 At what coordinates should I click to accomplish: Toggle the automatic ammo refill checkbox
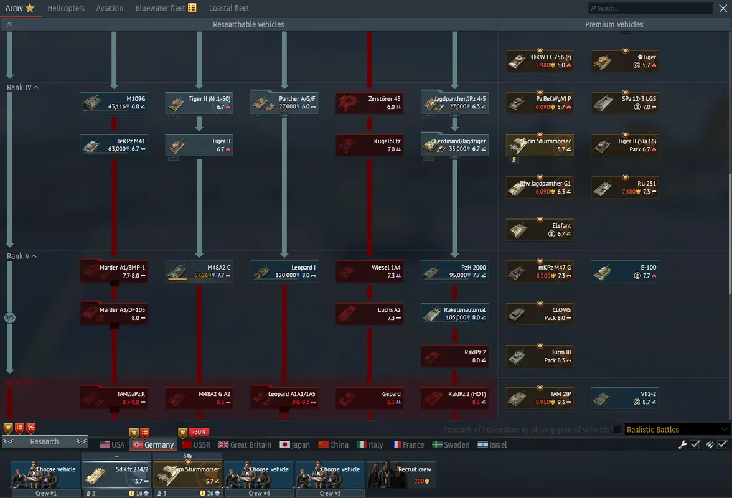[722, 444]
